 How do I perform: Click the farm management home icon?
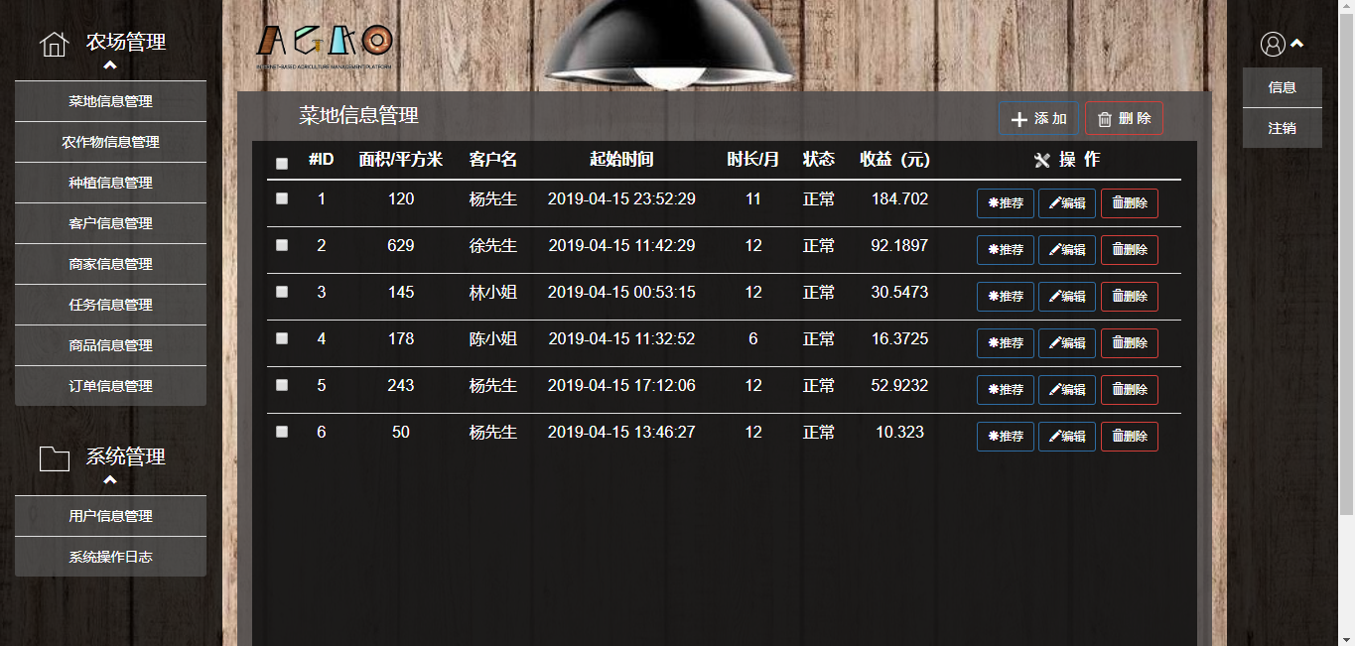(54, 44)
